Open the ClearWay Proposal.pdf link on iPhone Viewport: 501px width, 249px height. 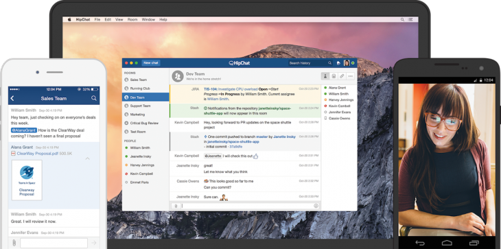click(x=37, y=154)
